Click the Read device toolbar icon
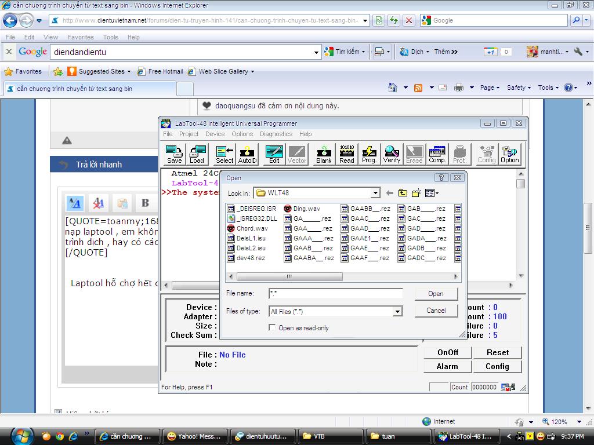Viewport: 594px width, 445px height. coord(347,154)
